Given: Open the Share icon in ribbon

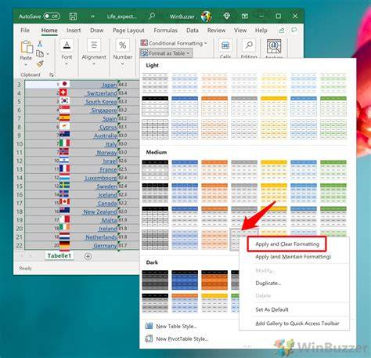Looking at the screenshot, I should 282,31.
